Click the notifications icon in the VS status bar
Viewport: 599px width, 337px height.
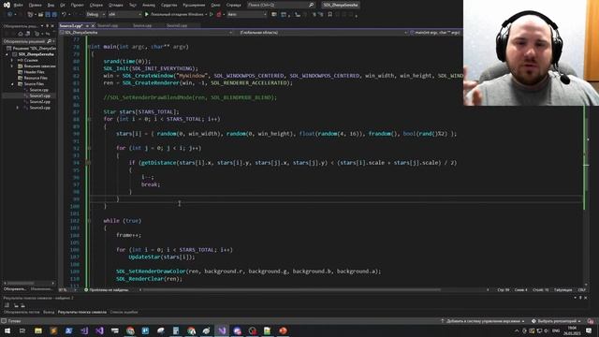point(591,321)
